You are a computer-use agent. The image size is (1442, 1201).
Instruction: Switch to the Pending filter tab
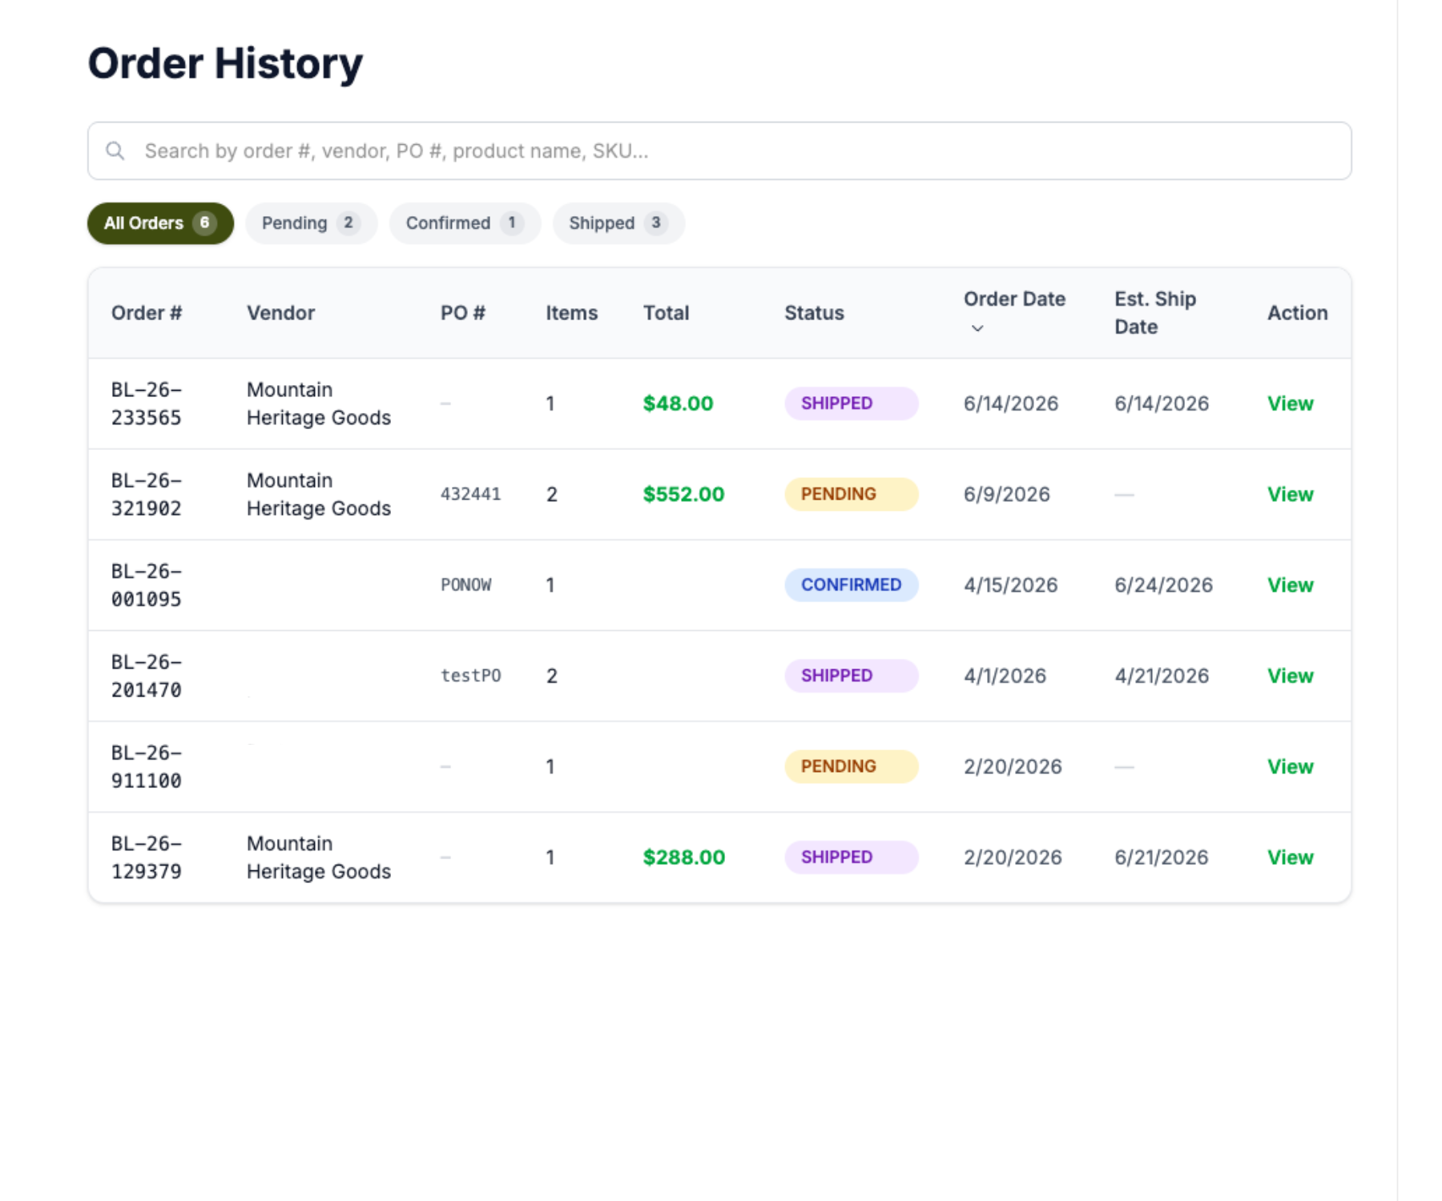311,223
